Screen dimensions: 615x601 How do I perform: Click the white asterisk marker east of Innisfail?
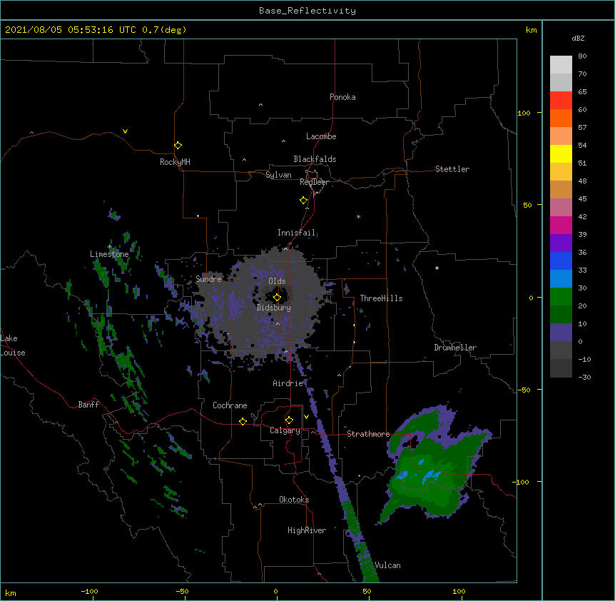point(358,216)
